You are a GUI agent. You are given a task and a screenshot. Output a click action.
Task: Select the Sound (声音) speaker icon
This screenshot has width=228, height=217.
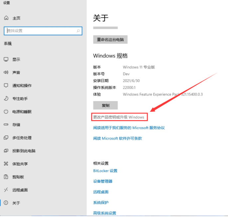pos(6,72)
